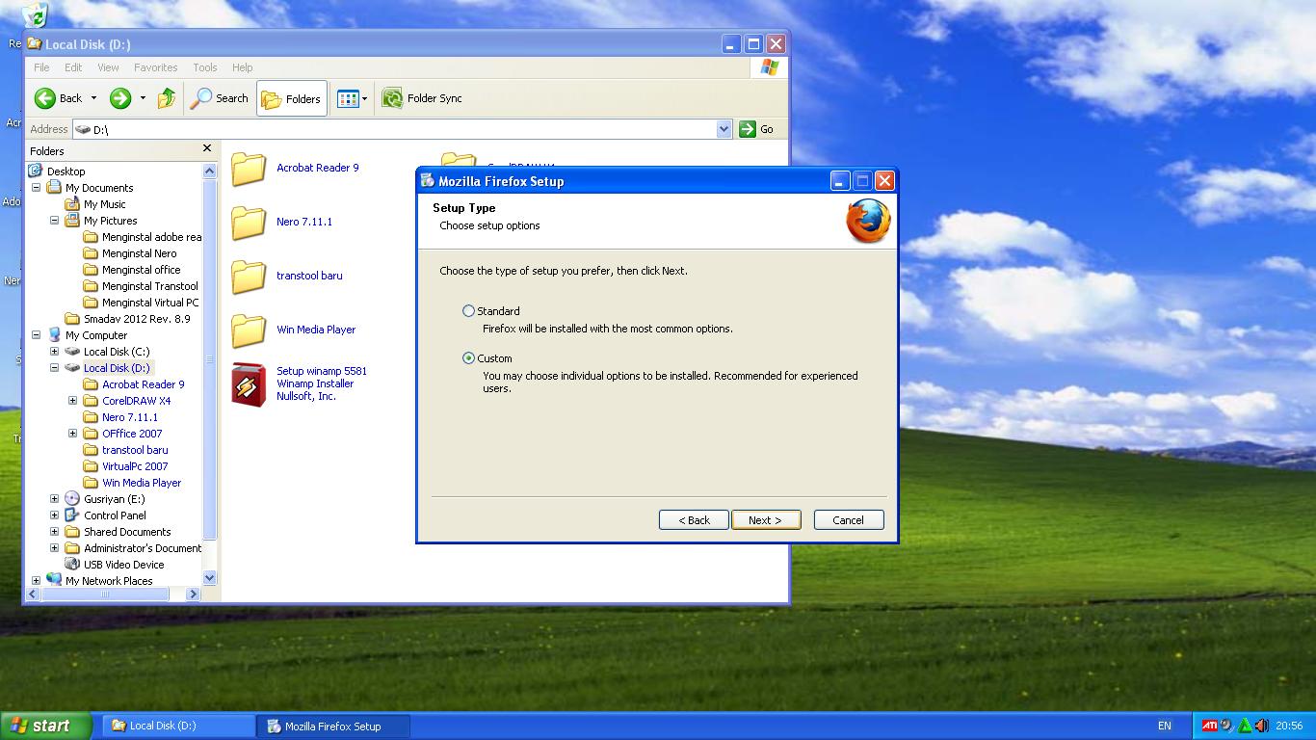Click the green Forward arrow in Explorer
The height and width of the screenshot is (740, 1316).
tap(120, 98)
